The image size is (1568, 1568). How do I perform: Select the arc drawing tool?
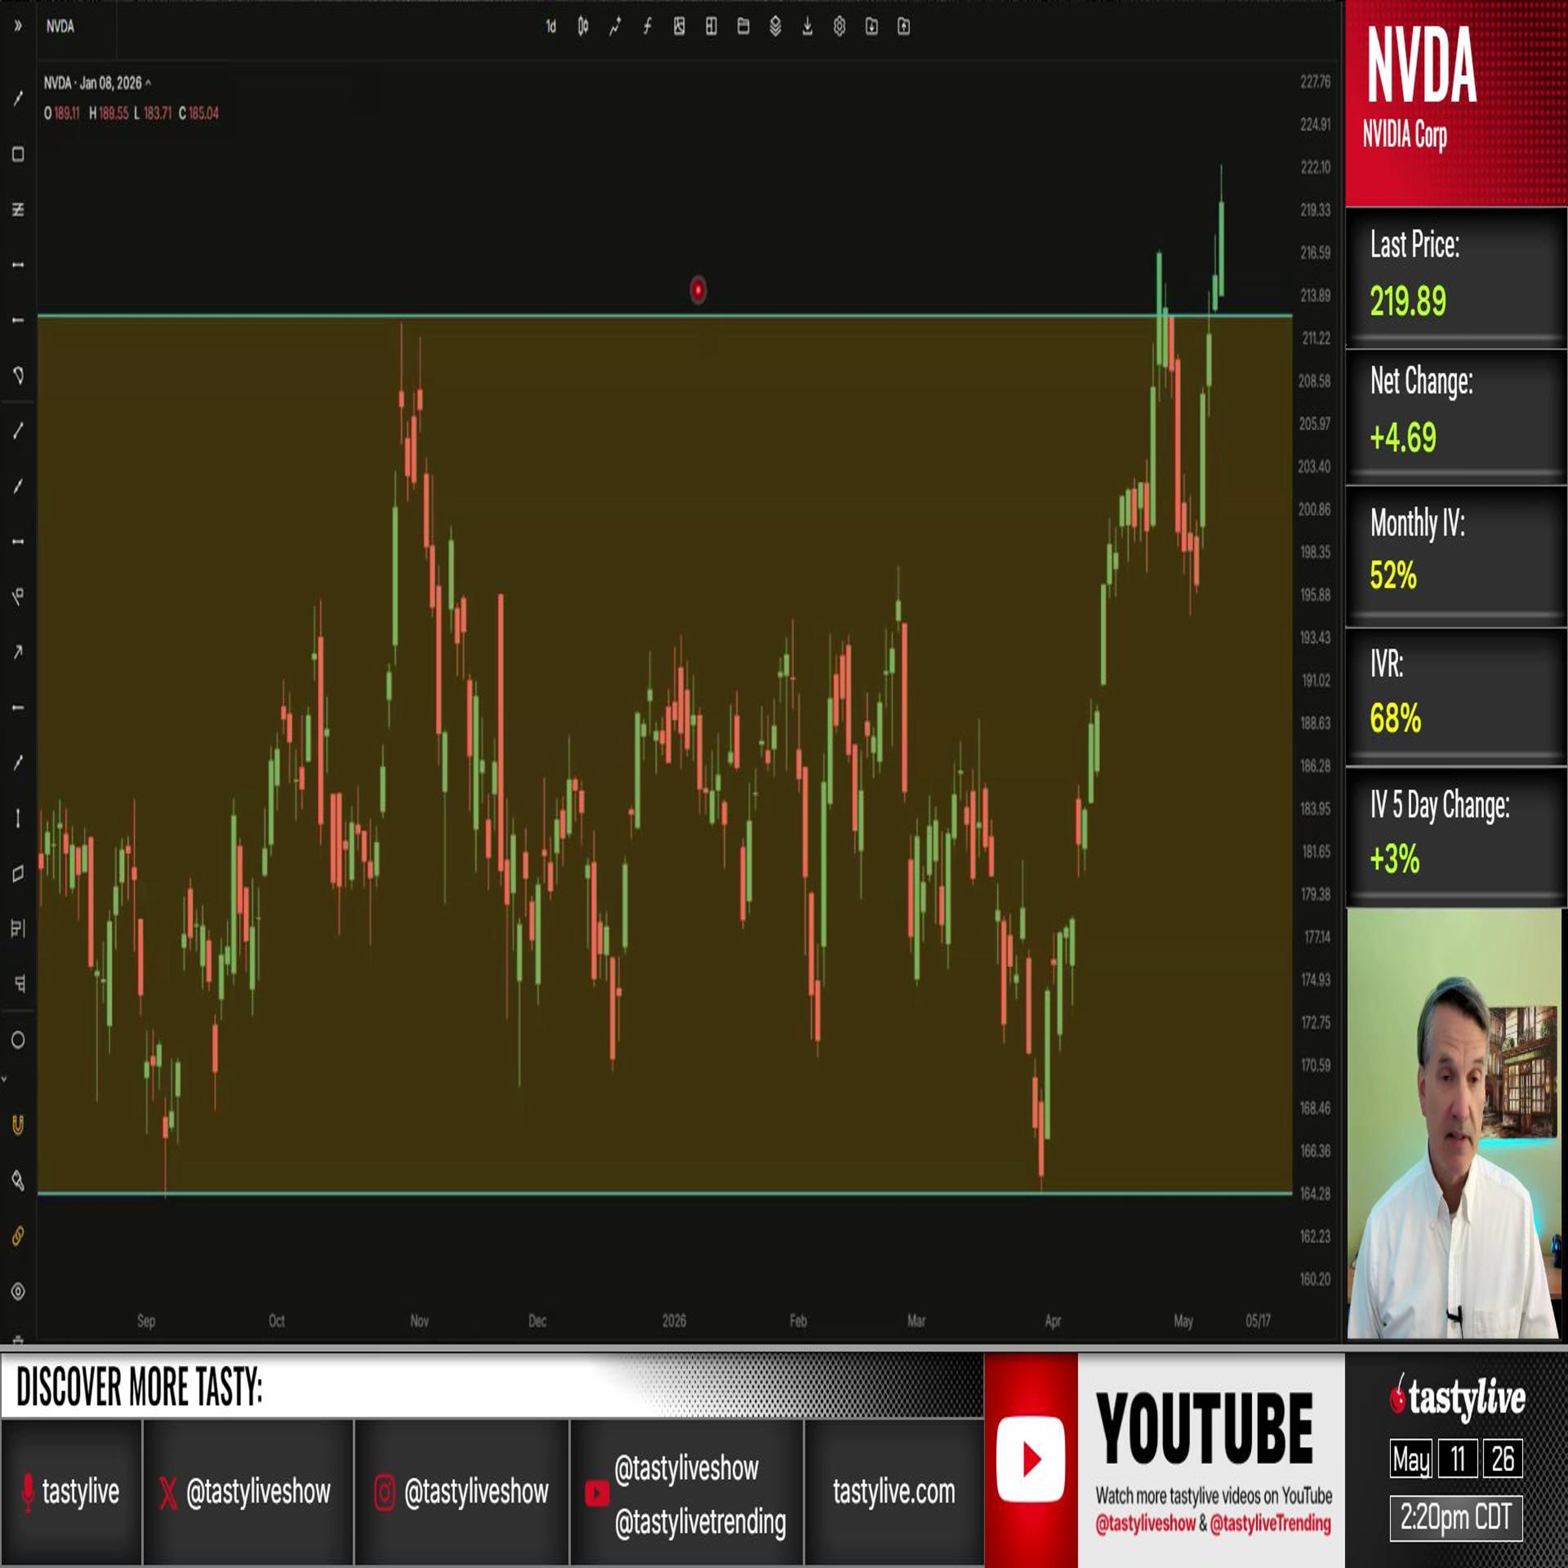[18, 375]
